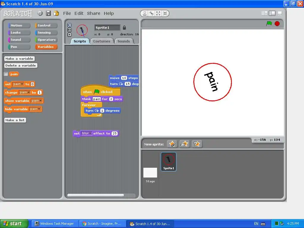The image size is (304, 228).
Task: Open the Control blocks category
Action: tap(46, 26)
